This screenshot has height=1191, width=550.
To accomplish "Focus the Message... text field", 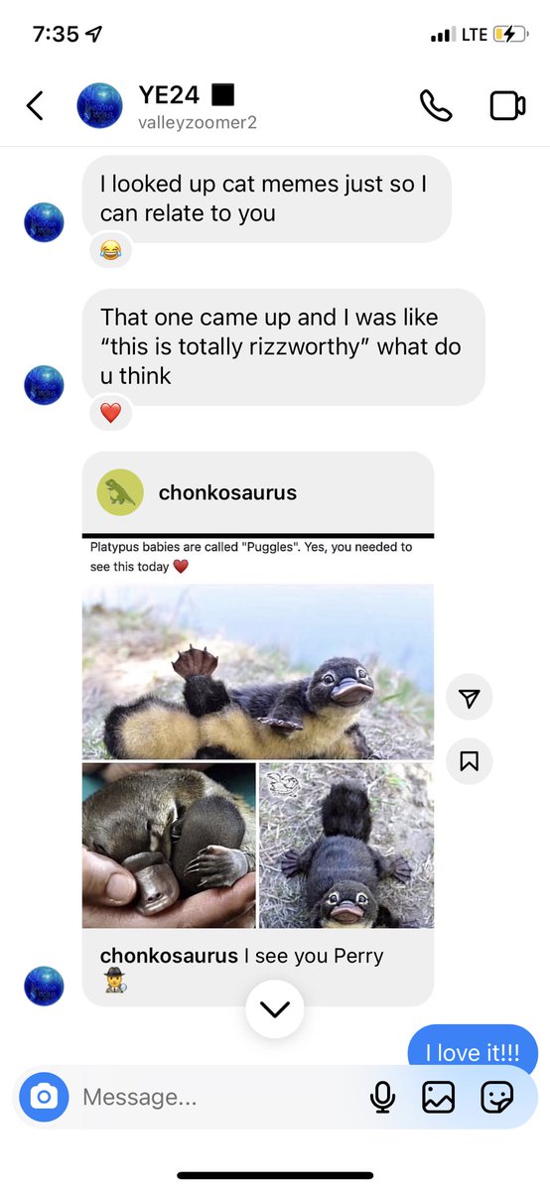I will 218,1097.
